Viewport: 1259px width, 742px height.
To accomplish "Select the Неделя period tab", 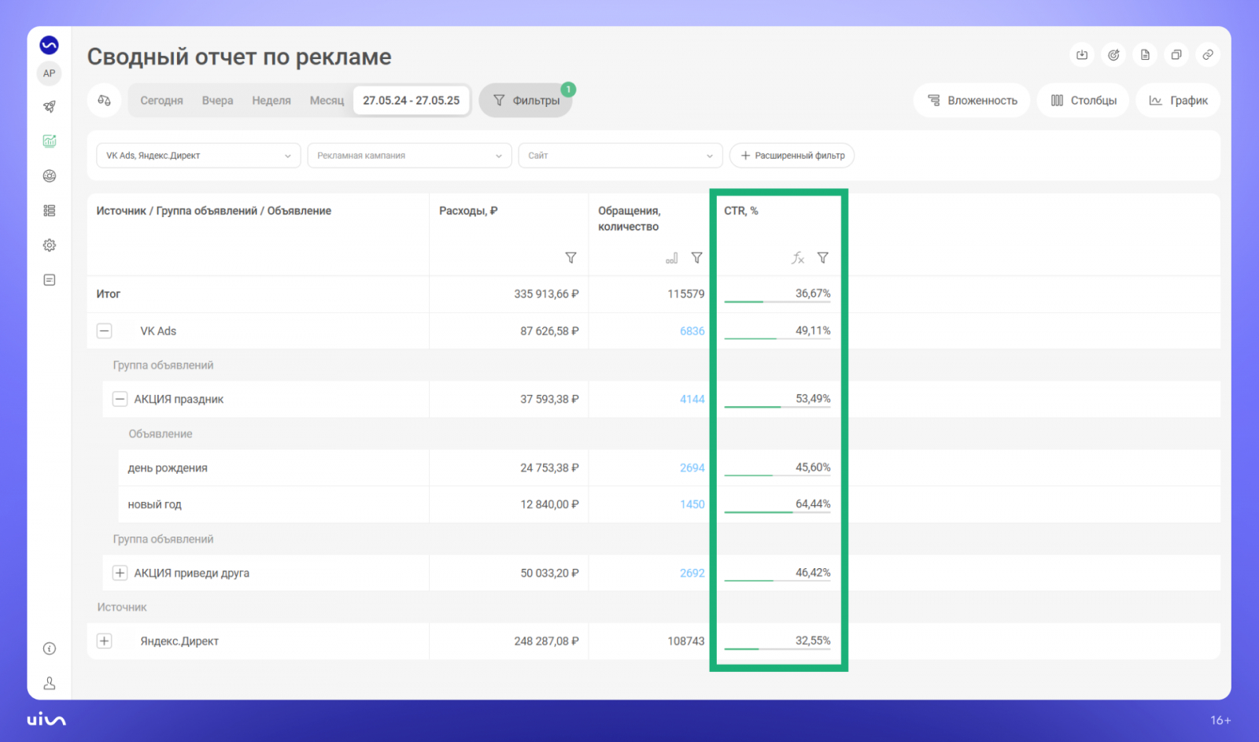I will [x=271, y=101].
